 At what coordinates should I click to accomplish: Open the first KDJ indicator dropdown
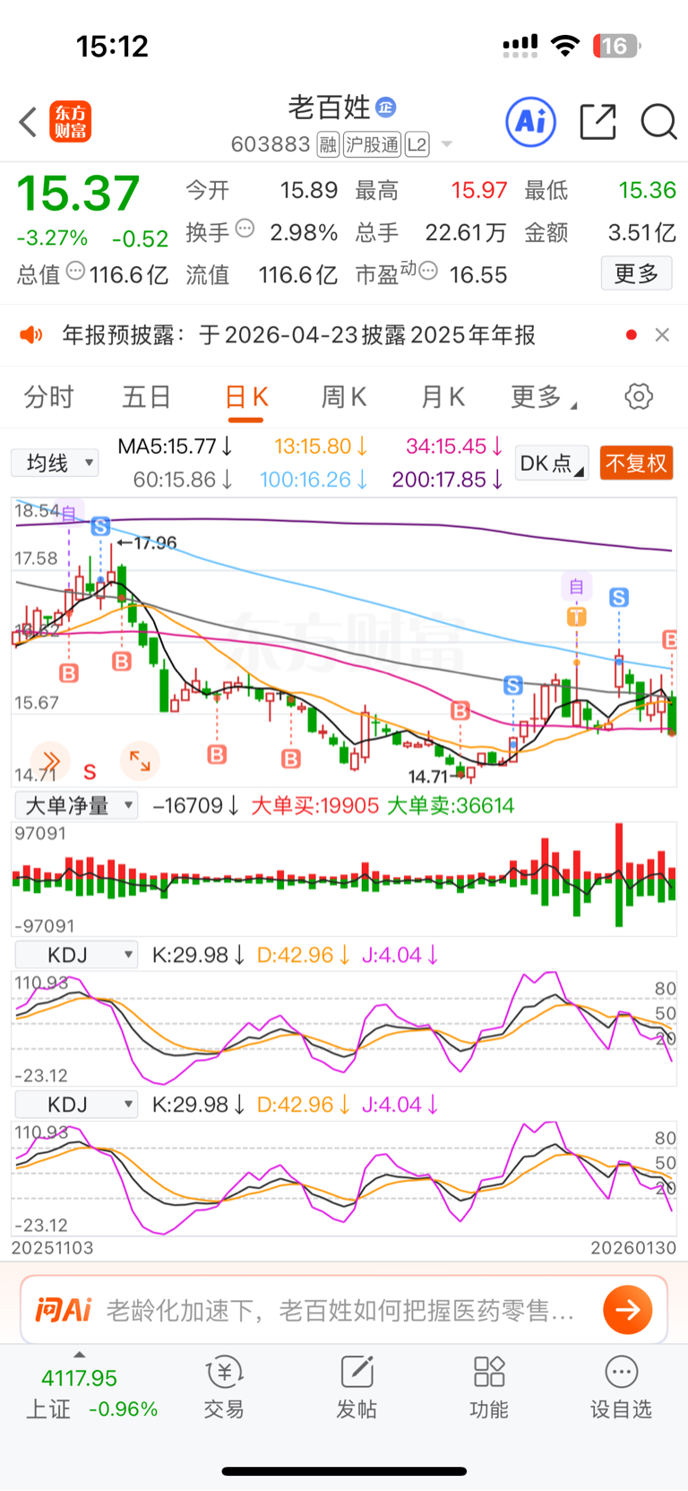pyautogui.click(x=76, y=955)
